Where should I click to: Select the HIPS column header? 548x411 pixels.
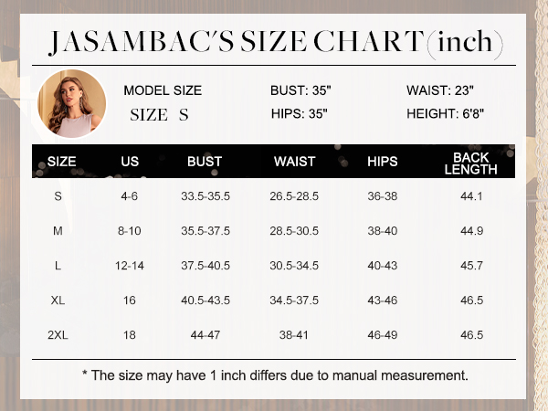click(x=383, y=162)
